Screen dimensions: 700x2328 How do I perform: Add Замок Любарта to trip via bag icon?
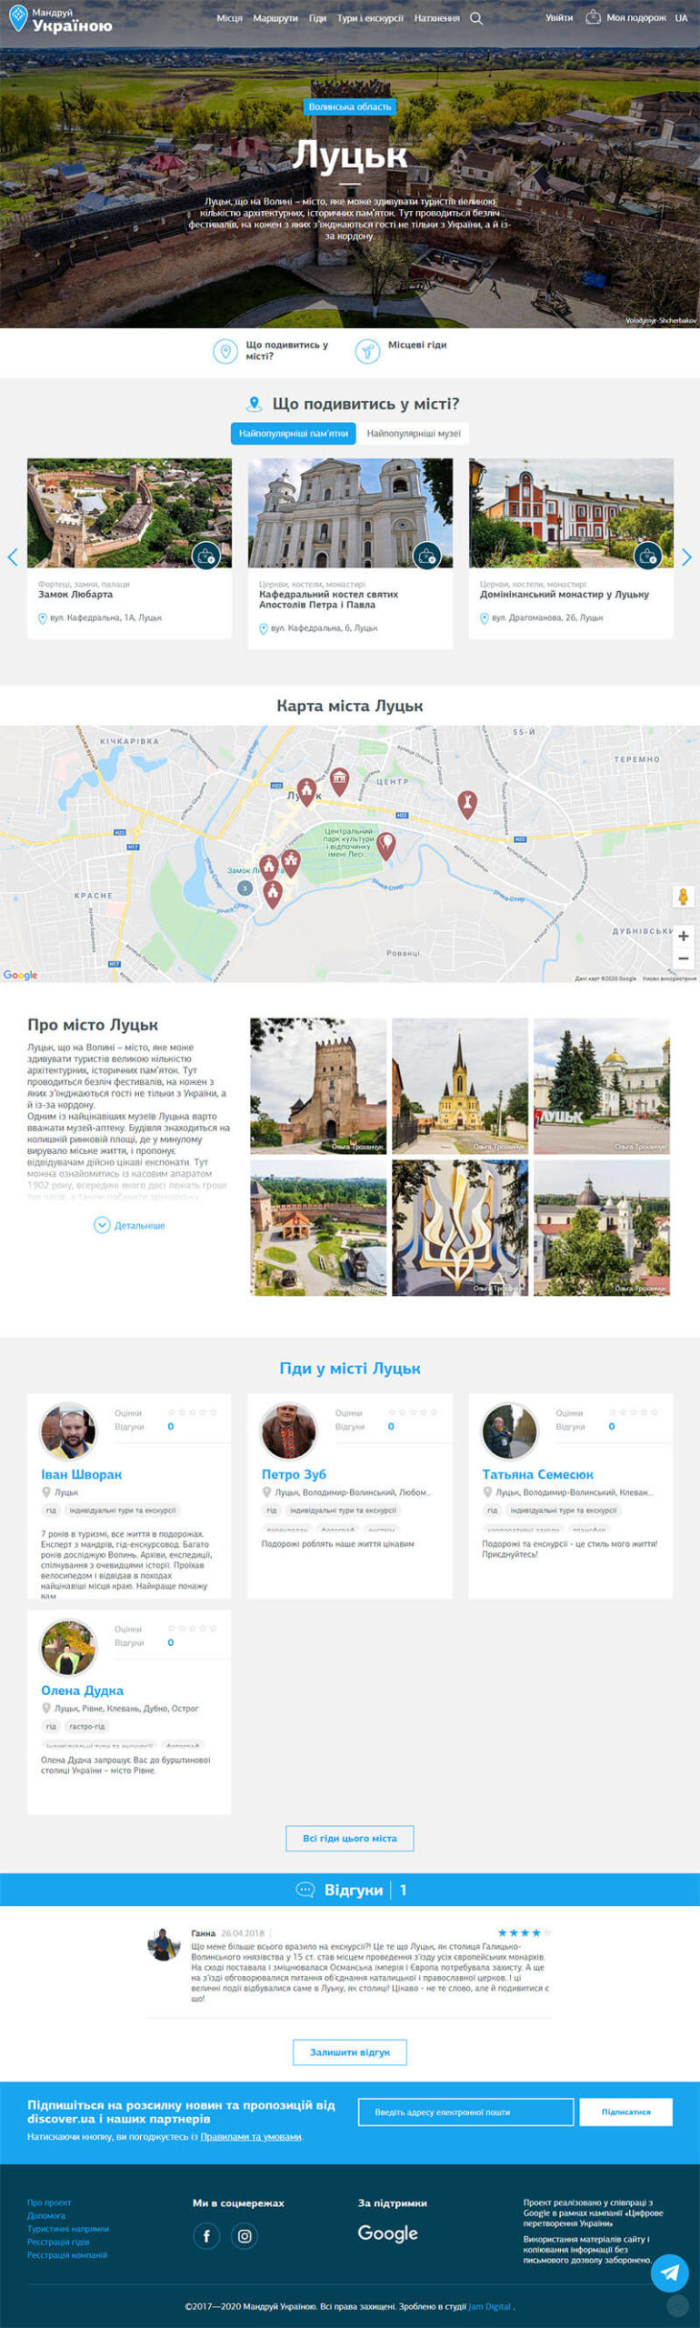(x=205, y=555)
